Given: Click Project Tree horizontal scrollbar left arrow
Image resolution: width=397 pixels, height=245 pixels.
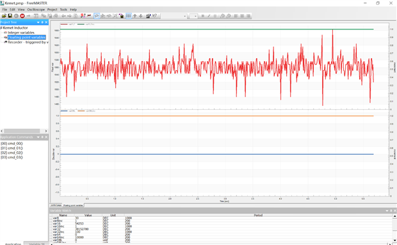Looking at the screenshot, I should (x=2, y=131).
